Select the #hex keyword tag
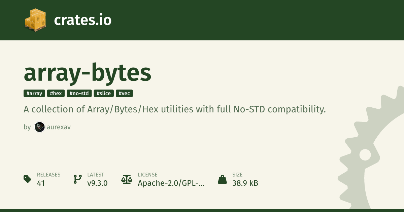404x212 pixels. (x=56, y=94)
